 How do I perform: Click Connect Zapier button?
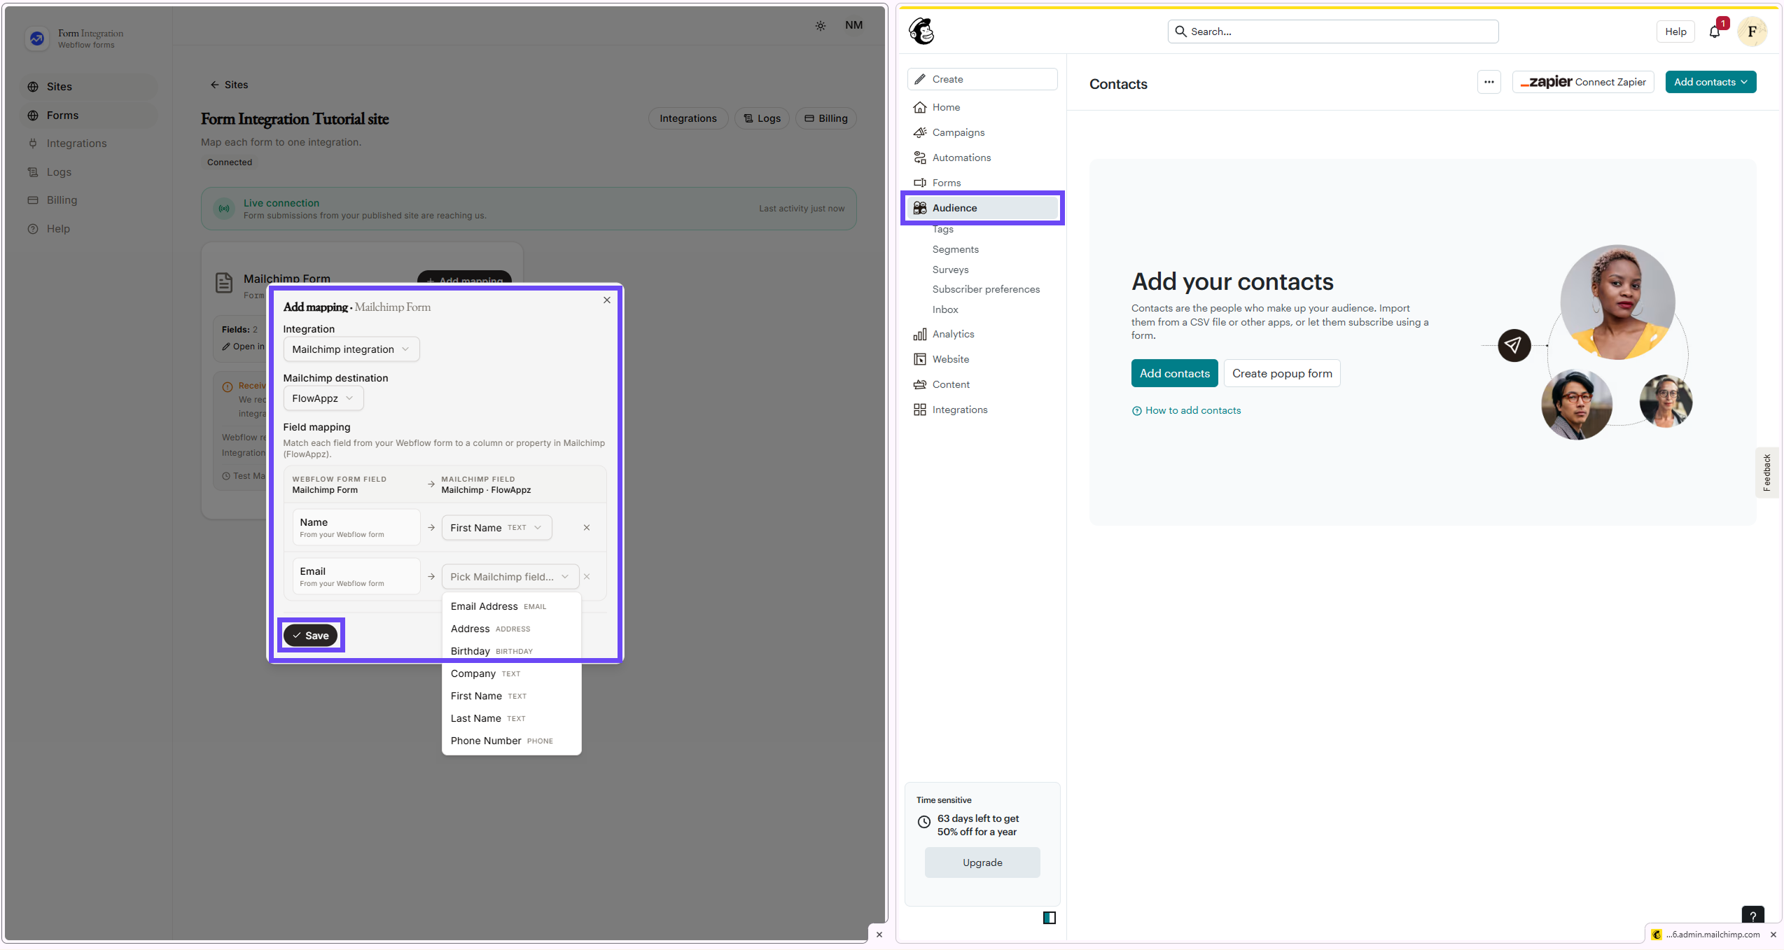point(1582,82)
